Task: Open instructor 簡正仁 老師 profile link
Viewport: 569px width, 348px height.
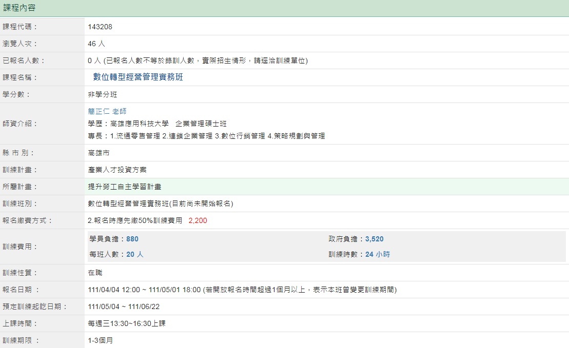Action: pos(107,111)
